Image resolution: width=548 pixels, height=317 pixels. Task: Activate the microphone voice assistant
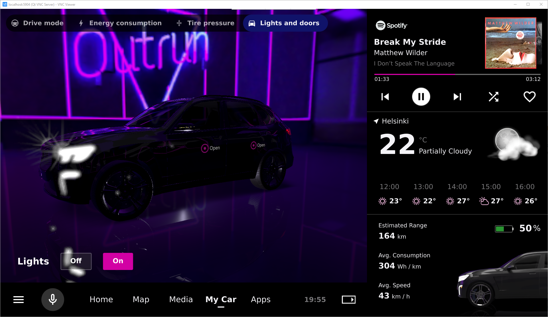point(53,300)
